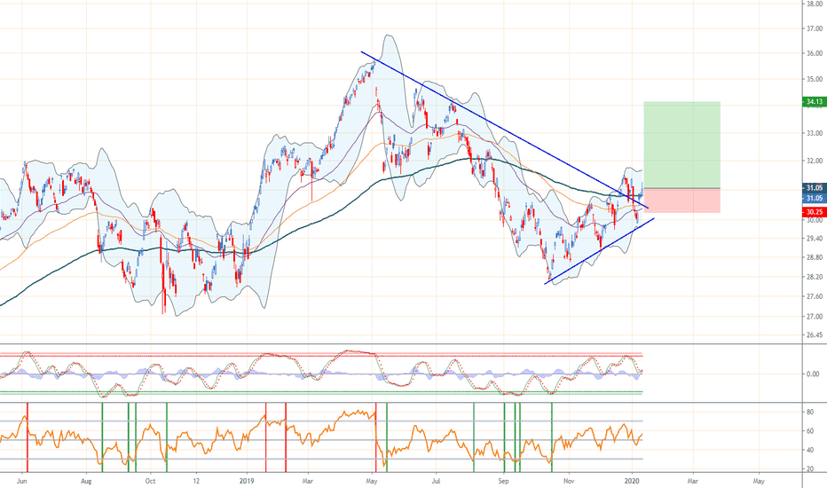Click the Oct date label on time axis

150,481
